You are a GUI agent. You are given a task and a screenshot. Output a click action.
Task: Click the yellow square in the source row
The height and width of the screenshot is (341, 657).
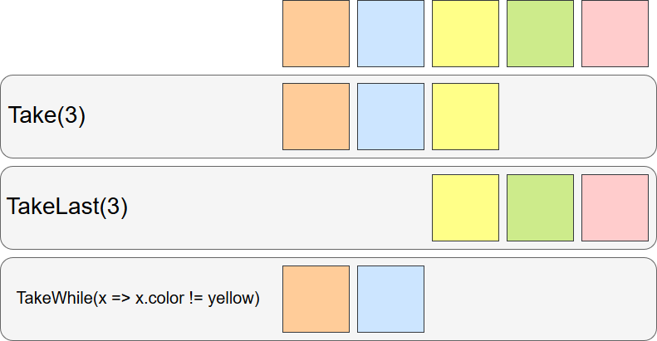tap(465, 33)
